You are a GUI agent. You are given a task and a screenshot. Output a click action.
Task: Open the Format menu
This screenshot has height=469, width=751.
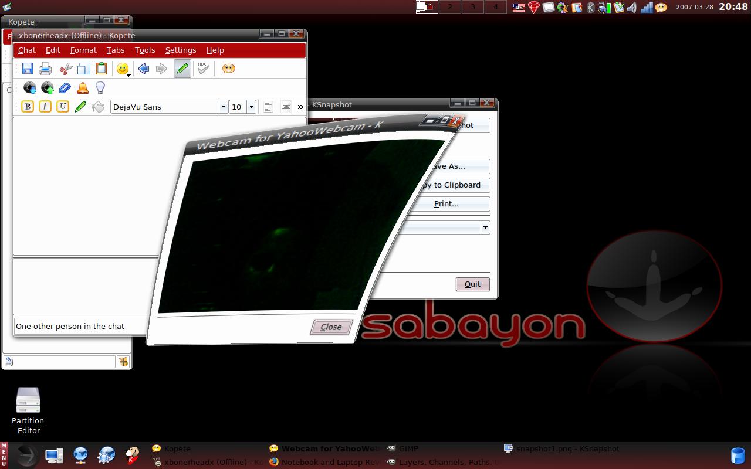point(83,50)
